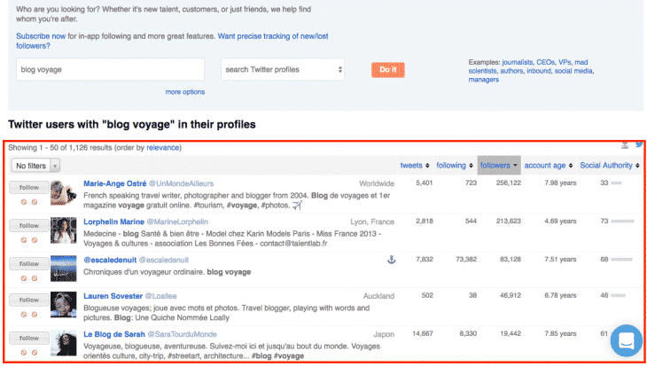Open the chat support bubble
The image size is (647, 366).
point(626,340)
